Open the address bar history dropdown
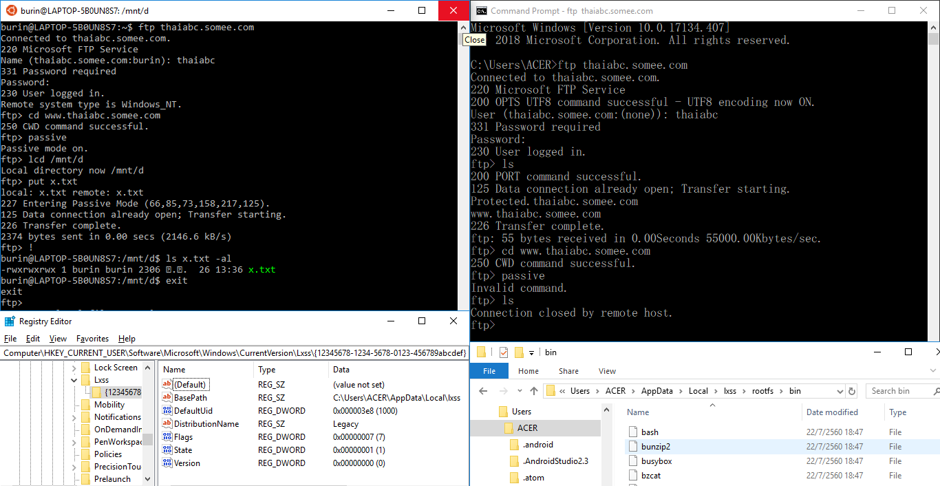Screen dimensions: 940x486 tap(840, 391)
